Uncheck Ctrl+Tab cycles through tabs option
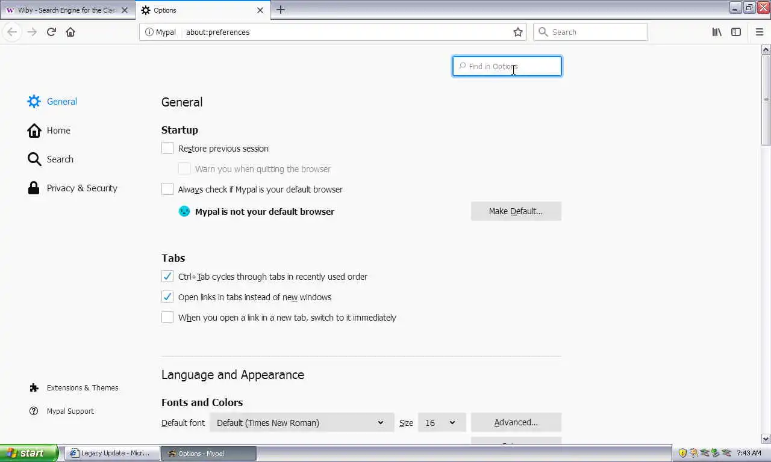Image resolution: width=771 pixels, height=462 pixels. [x=167, y=276]
